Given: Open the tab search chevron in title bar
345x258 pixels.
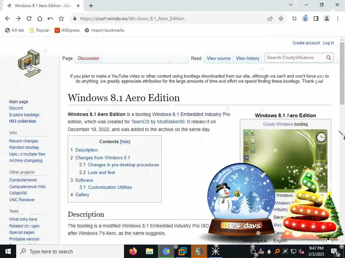Looking at the screenshot, I should 291,5.
